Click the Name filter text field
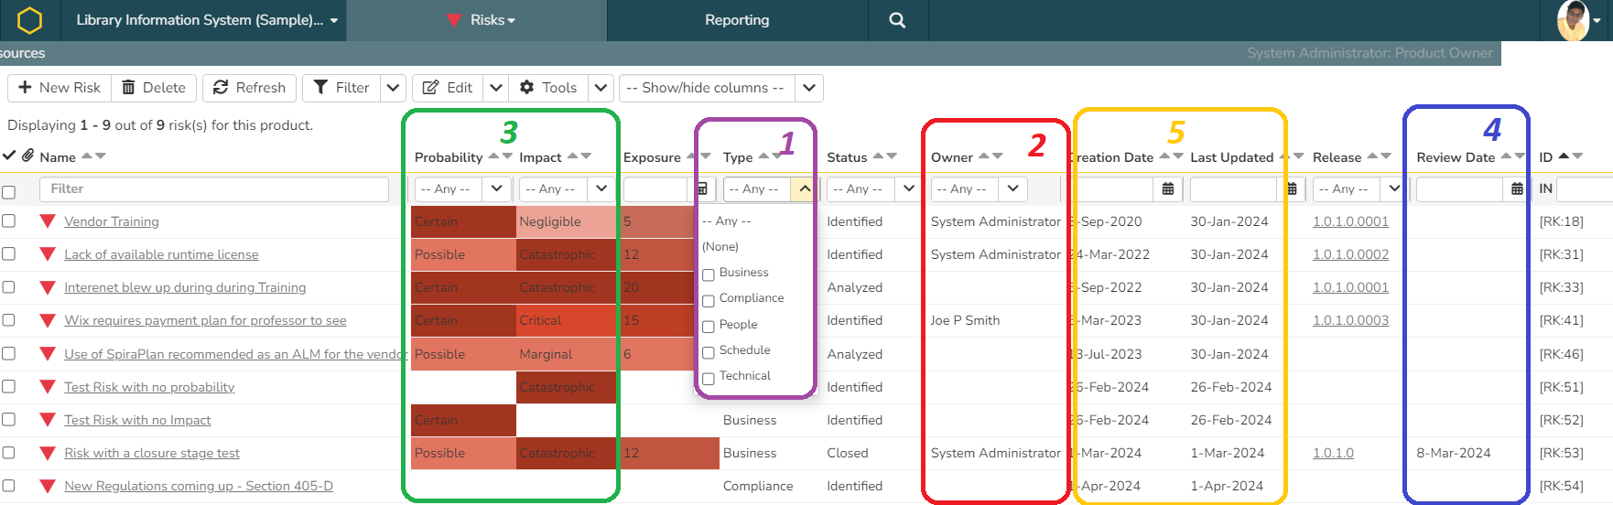 click(214, 189)
